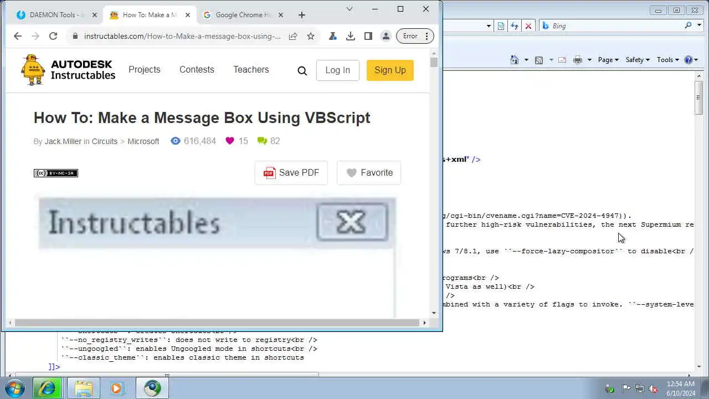Click the yellow Sign Up button
The image size is (709, 399).
tap(390, 70)
